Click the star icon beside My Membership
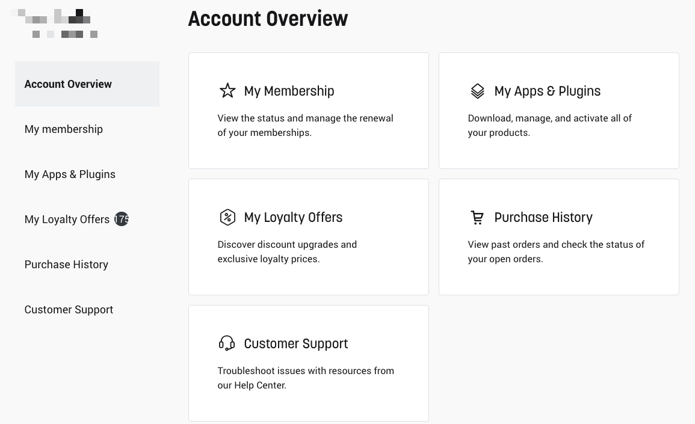The image size is (695, 424). [x=227, y=91]
